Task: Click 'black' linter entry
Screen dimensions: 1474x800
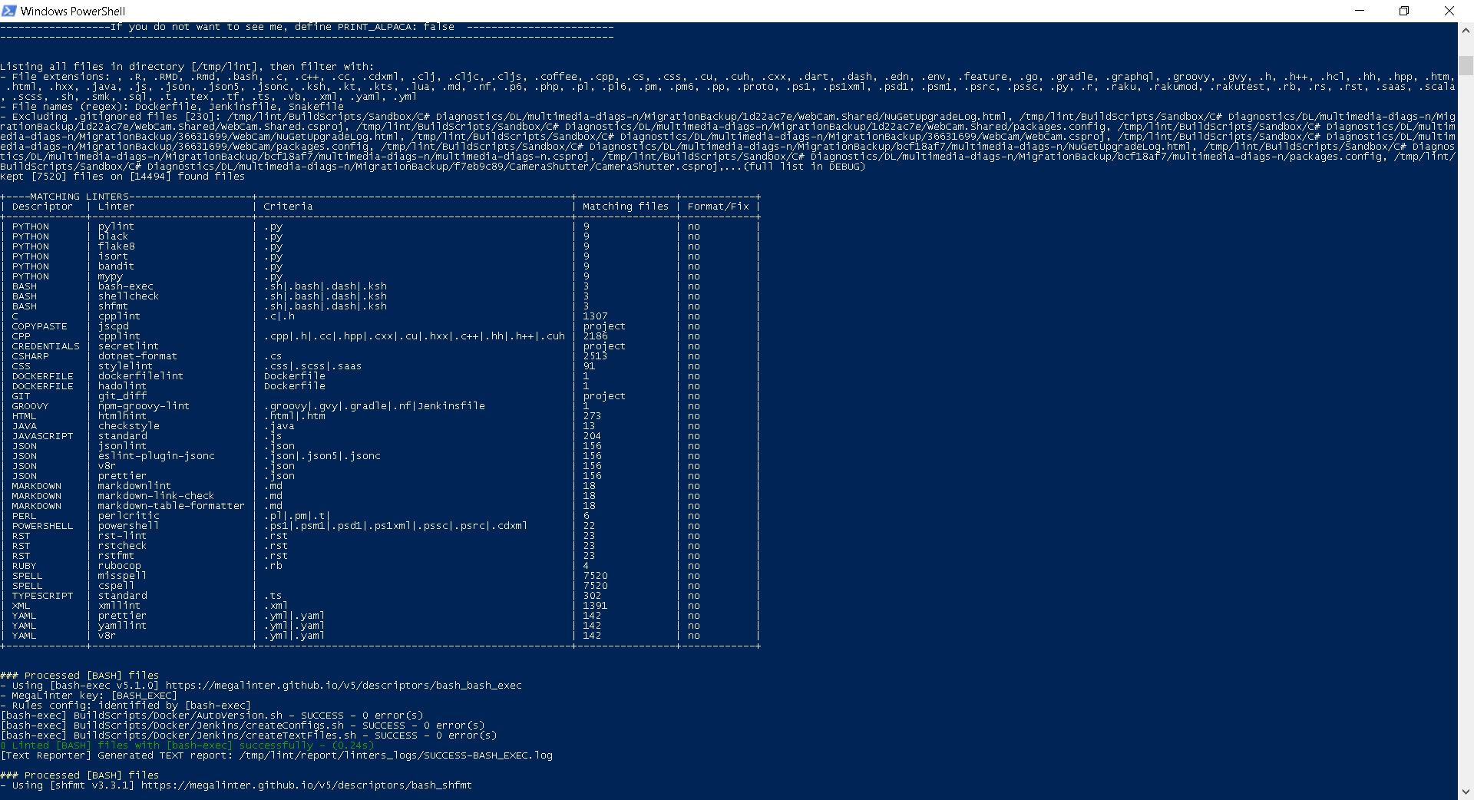Action: (113, 236)
